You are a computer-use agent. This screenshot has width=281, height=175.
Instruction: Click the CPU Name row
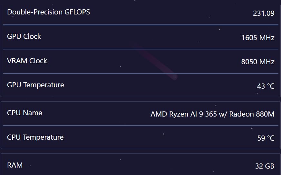click(x=140, y=114)
